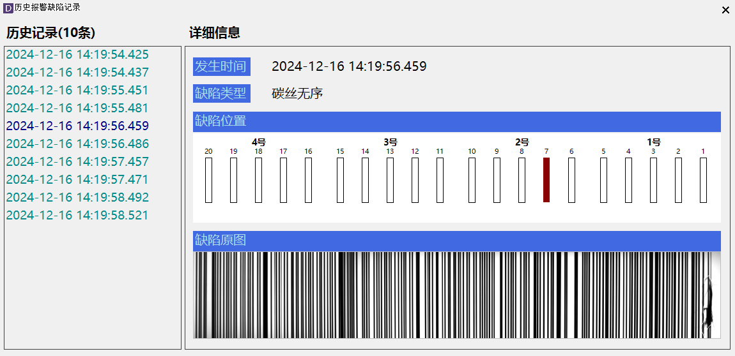Screen dimensions: 735x356
Task: Select last record 14:19:58.521
Action: 77,216
